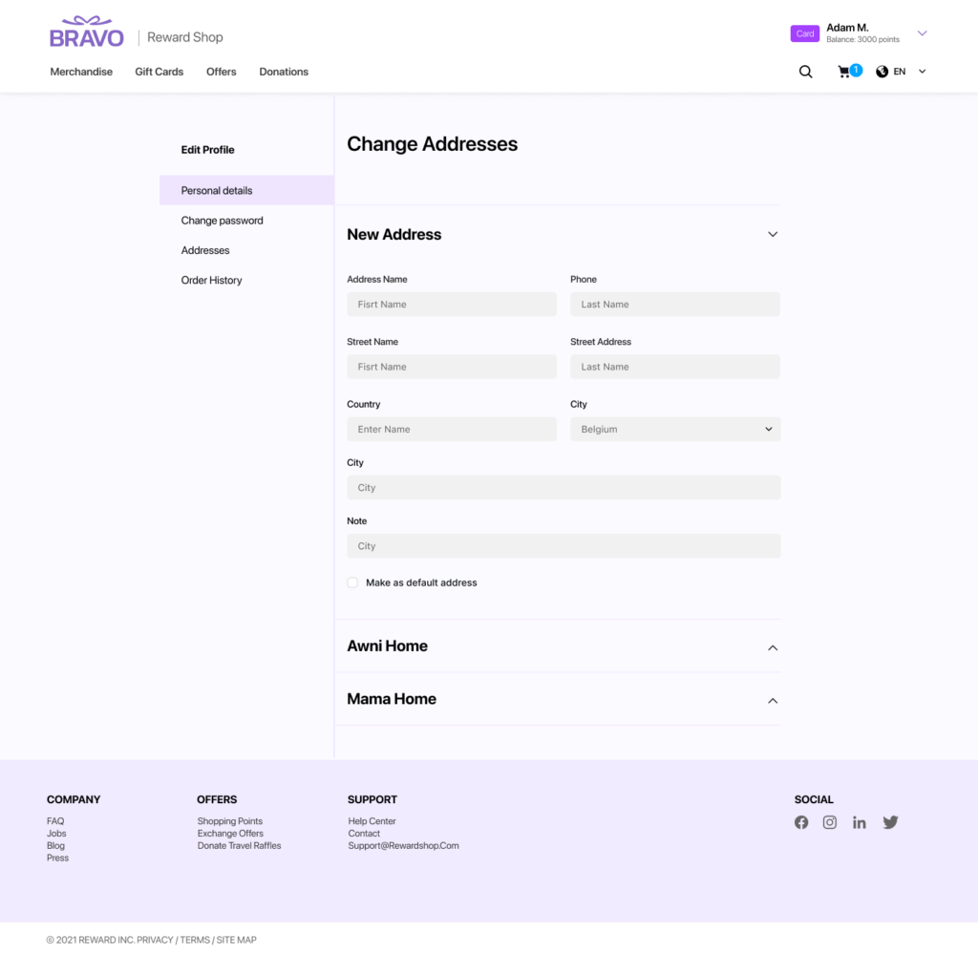The height and width of the screenshot is (954, 978).
Task: Open the Help Center footer link
Action: (372, 821)
